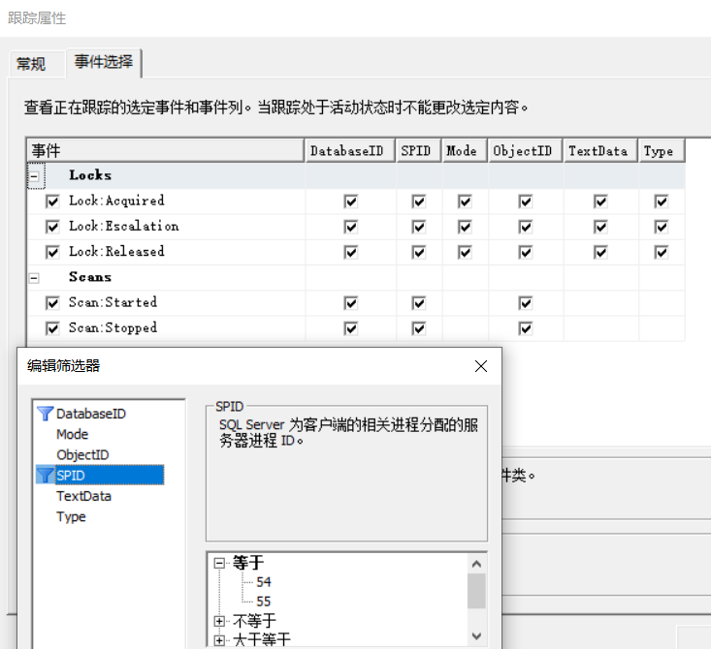
Task: Select the 事件选择 tab
Action: coord(104,63)
